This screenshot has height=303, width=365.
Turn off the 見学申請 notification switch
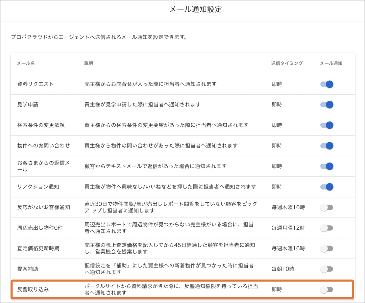327,105
